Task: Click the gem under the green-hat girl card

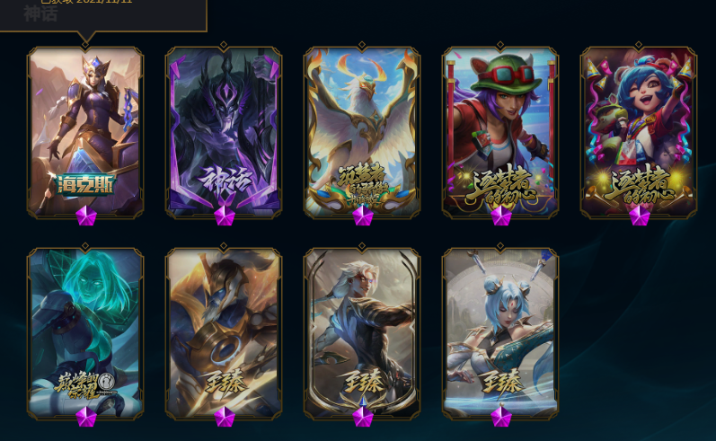Action: (501, 216)
